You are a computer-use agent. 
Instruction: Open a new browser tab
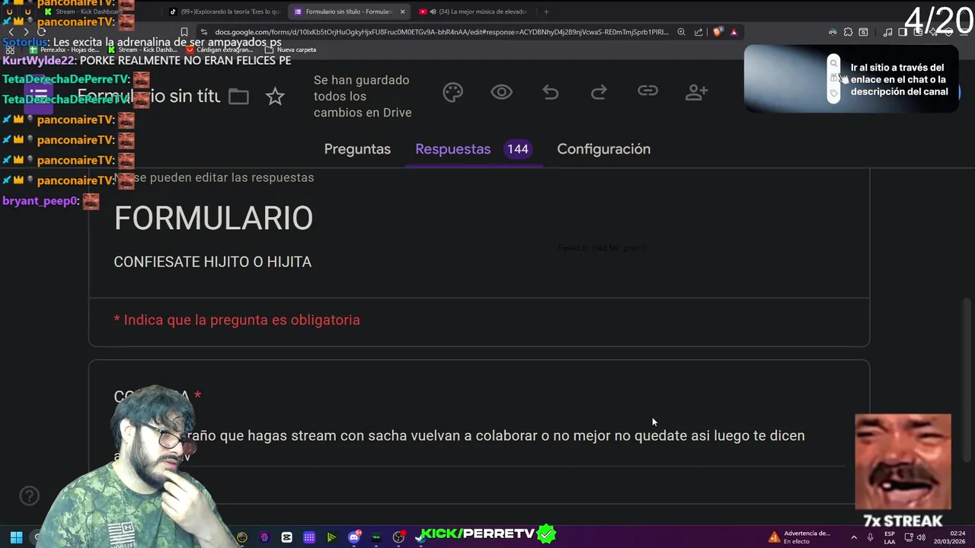[x=546, y=11]
